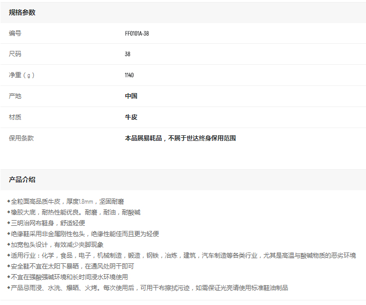Viewport: 366px width, 305px height.
Task: Click the bullet line about 加宽包头设计
Action: 56,245
